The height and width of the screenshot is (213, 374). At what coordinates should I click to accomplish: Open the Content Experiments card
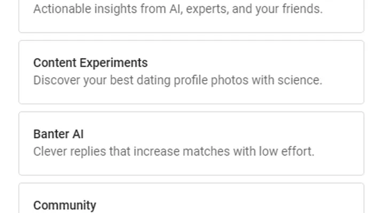click(x=191, y=72)
